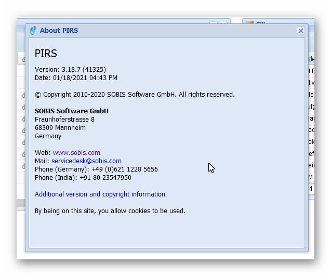The image size is (331, 276).
Task: Click the About PIRS title bar text
Action: [x=59, y=31]
